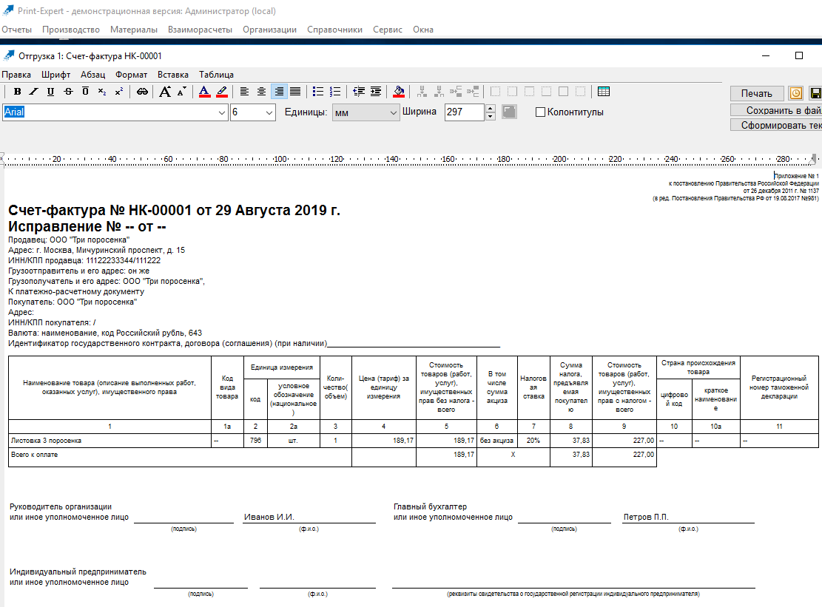Open the Взаиморасчеты menu
The image size is (822, 607).
pyautogui.click(x=200, y=30)
